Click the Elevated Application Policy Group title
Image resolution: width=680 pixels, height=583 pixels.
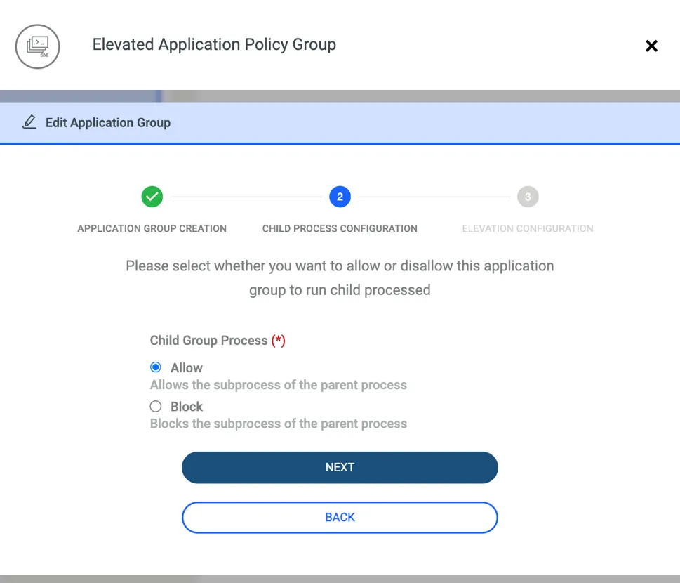[x=214, y=45]
